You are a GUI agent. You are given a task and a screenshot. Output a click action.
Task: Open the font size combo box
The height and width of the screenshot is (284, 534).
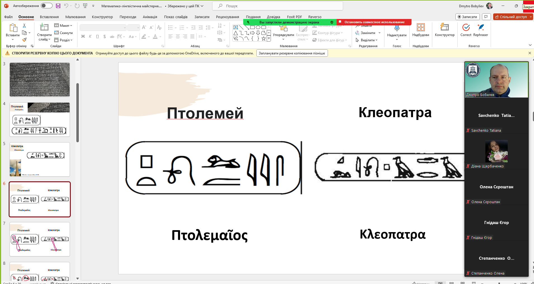pos(133,28)
